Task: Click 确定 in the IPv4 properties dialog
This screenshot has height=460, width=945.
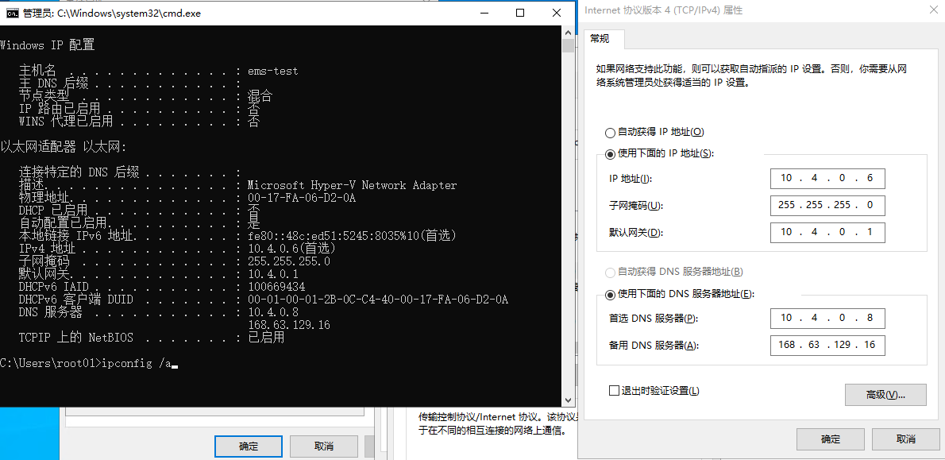Action: click(830, 439)
